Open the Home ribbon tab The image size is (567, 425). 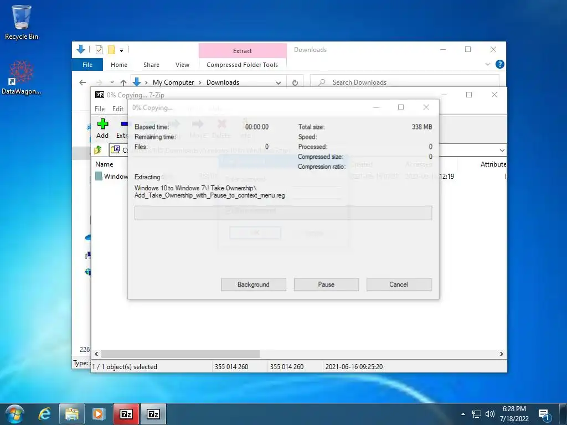119,65
